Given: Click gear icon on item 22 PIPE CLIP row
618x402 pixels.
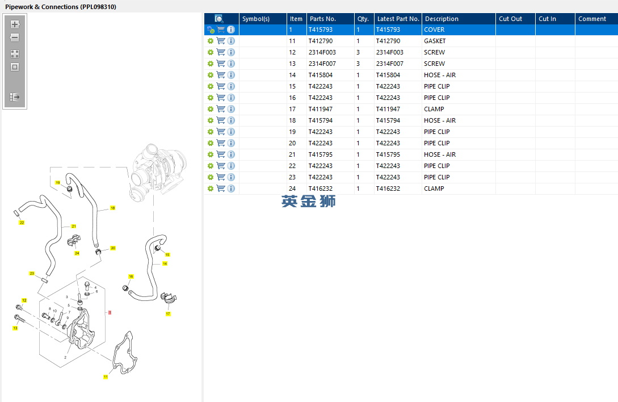Looking at the screenshot, I should point(211,166).
